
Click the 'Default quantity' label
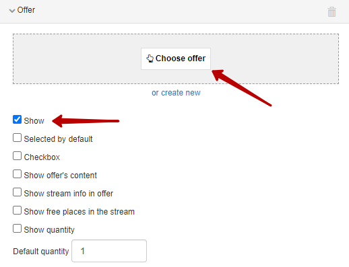pyautogui.click(x=41, y=252)
